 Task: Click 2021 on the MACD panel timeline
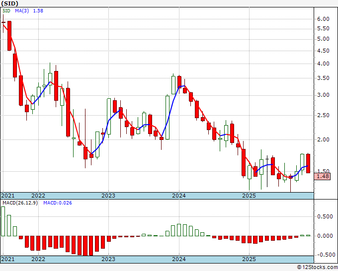click(8, 259)
